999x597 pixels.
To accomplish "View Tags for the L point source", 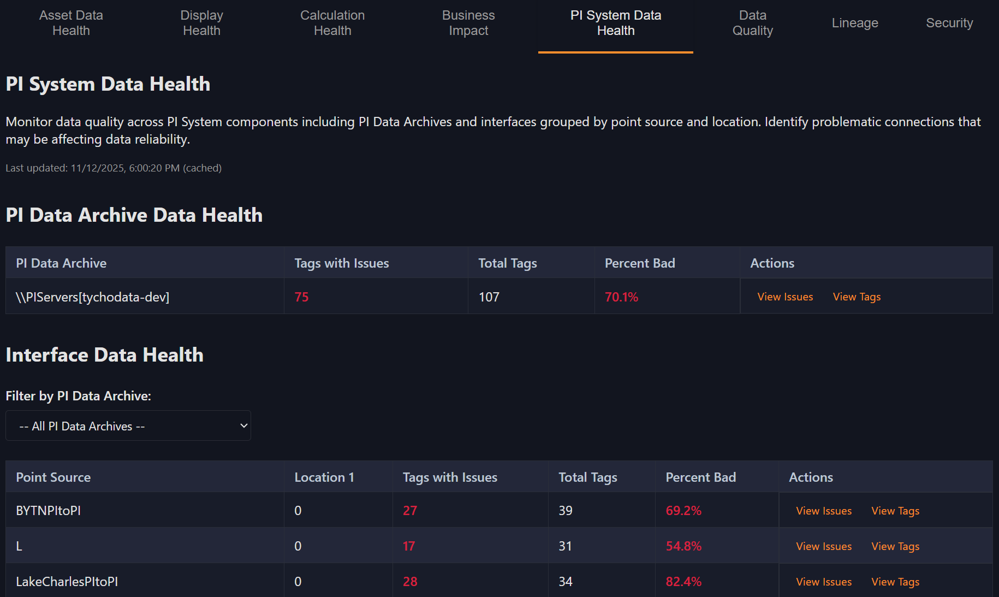I will 895,546.
